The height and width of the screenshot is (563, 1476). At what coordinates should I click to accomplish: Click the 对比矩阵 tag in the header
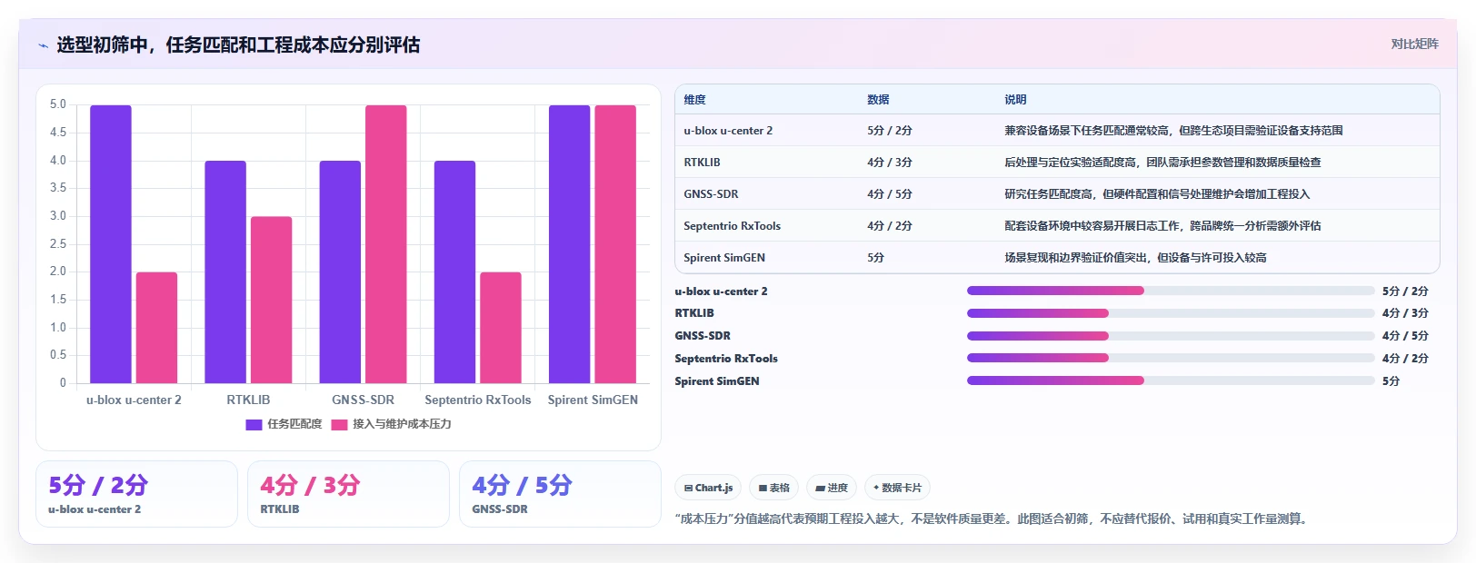(1414, 44)
